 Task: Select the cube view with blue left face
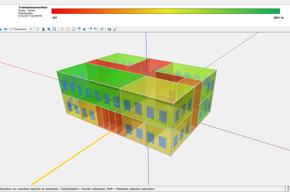coord(85,29)
